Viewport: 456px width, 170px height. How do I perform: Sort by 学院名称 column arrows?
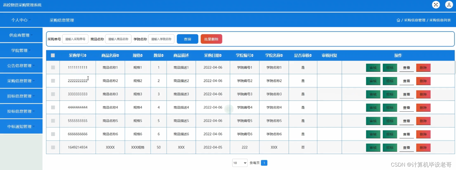click(282, 55)
